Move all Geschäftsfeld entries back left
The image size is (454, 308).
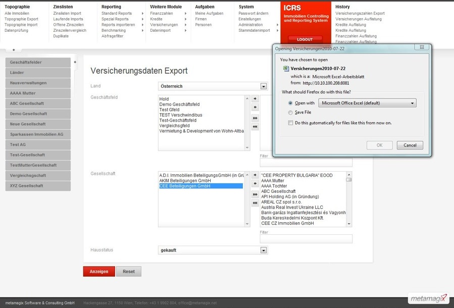255,127
